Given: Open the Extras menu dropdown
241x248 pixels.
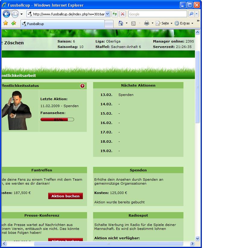Looking at the screenshot, I should point(184,23).
